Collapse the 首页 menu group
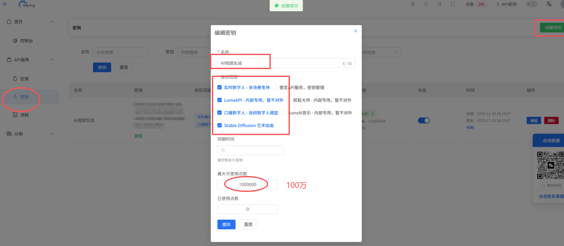564x246 pixels. [x=52, y=22]
